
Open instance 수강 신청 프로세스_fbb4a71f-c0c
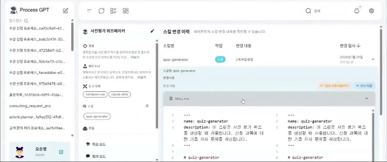pyautogui.click(x=37, y=61)
